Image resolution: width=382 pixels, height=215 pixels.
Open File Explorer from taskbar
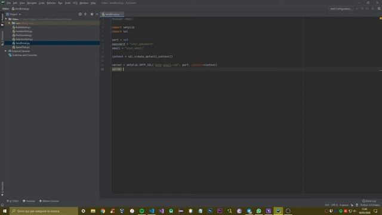point(93,211)
